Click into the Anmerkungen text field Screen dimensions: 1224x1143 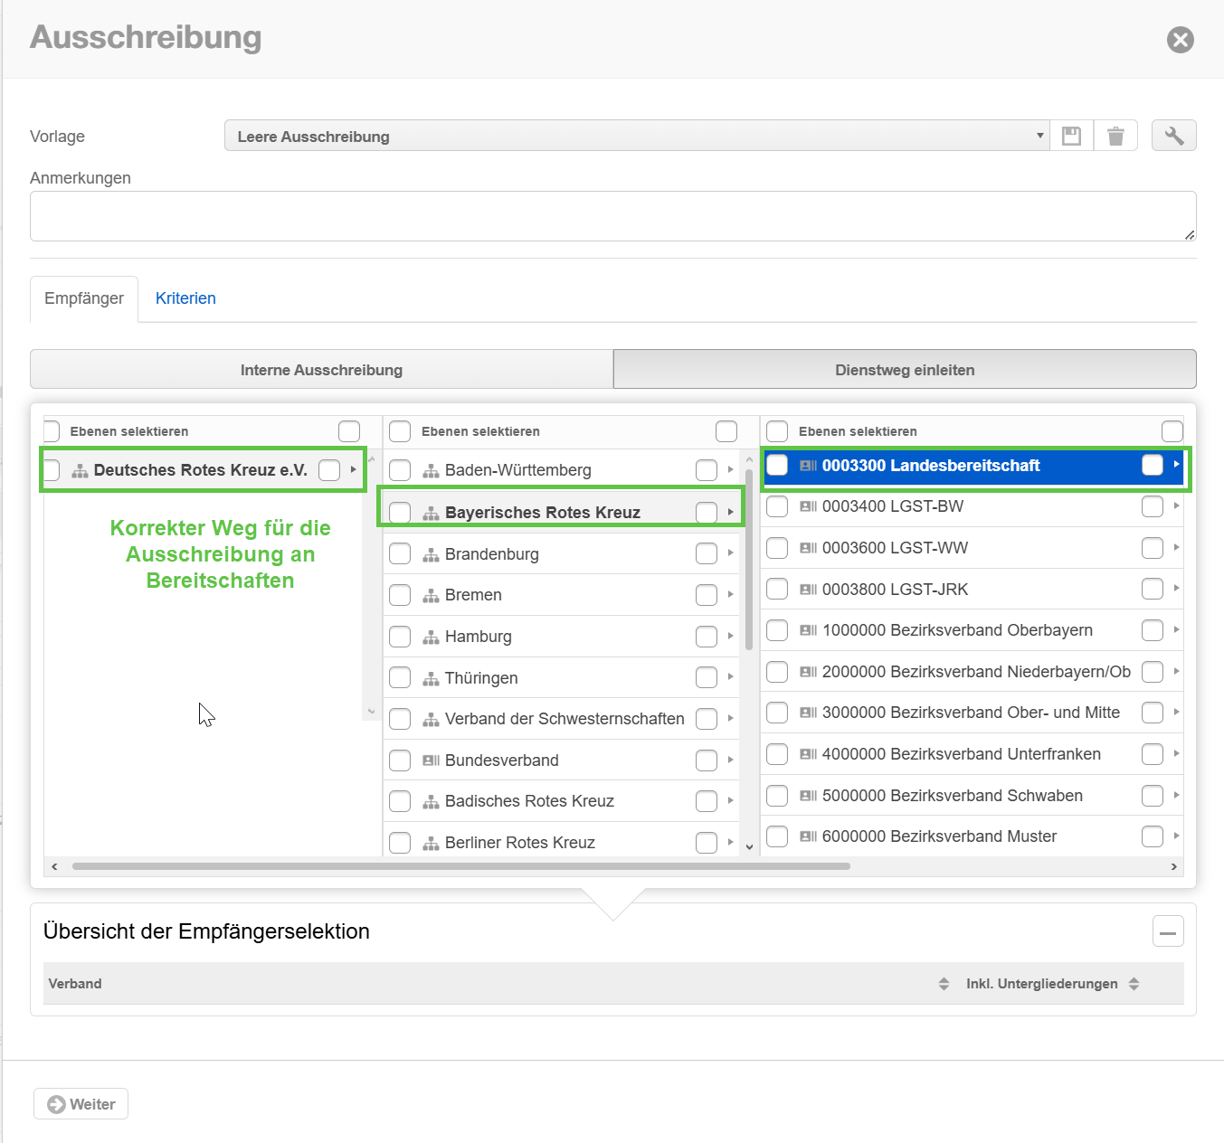coord(612,216)
